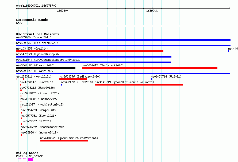Open nsv3396840 (Audano2019) label
Image resolution: width=238 pixels, height=162 pixels.
click(x=40, y=132)
